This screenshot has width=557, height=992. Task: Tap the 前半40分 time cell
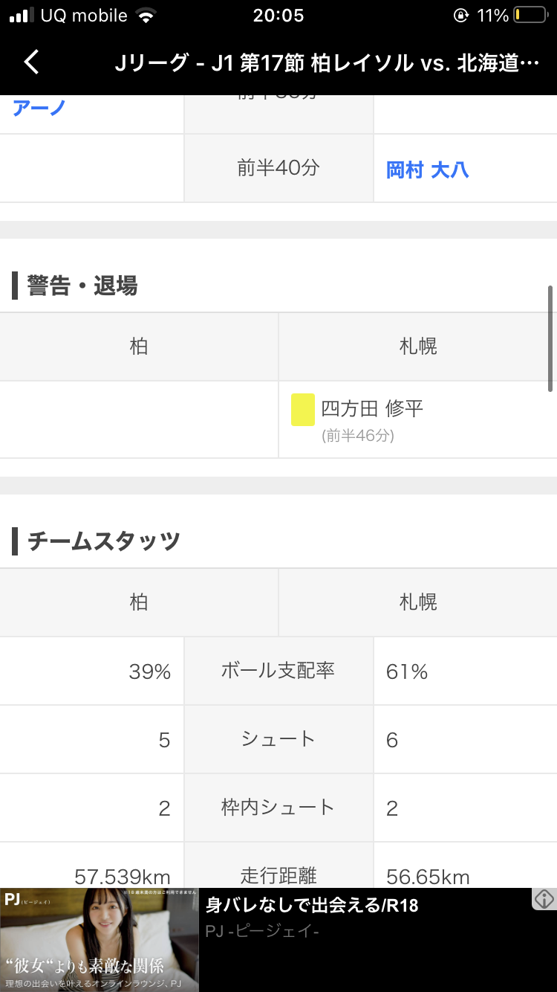tap(278, 168)
